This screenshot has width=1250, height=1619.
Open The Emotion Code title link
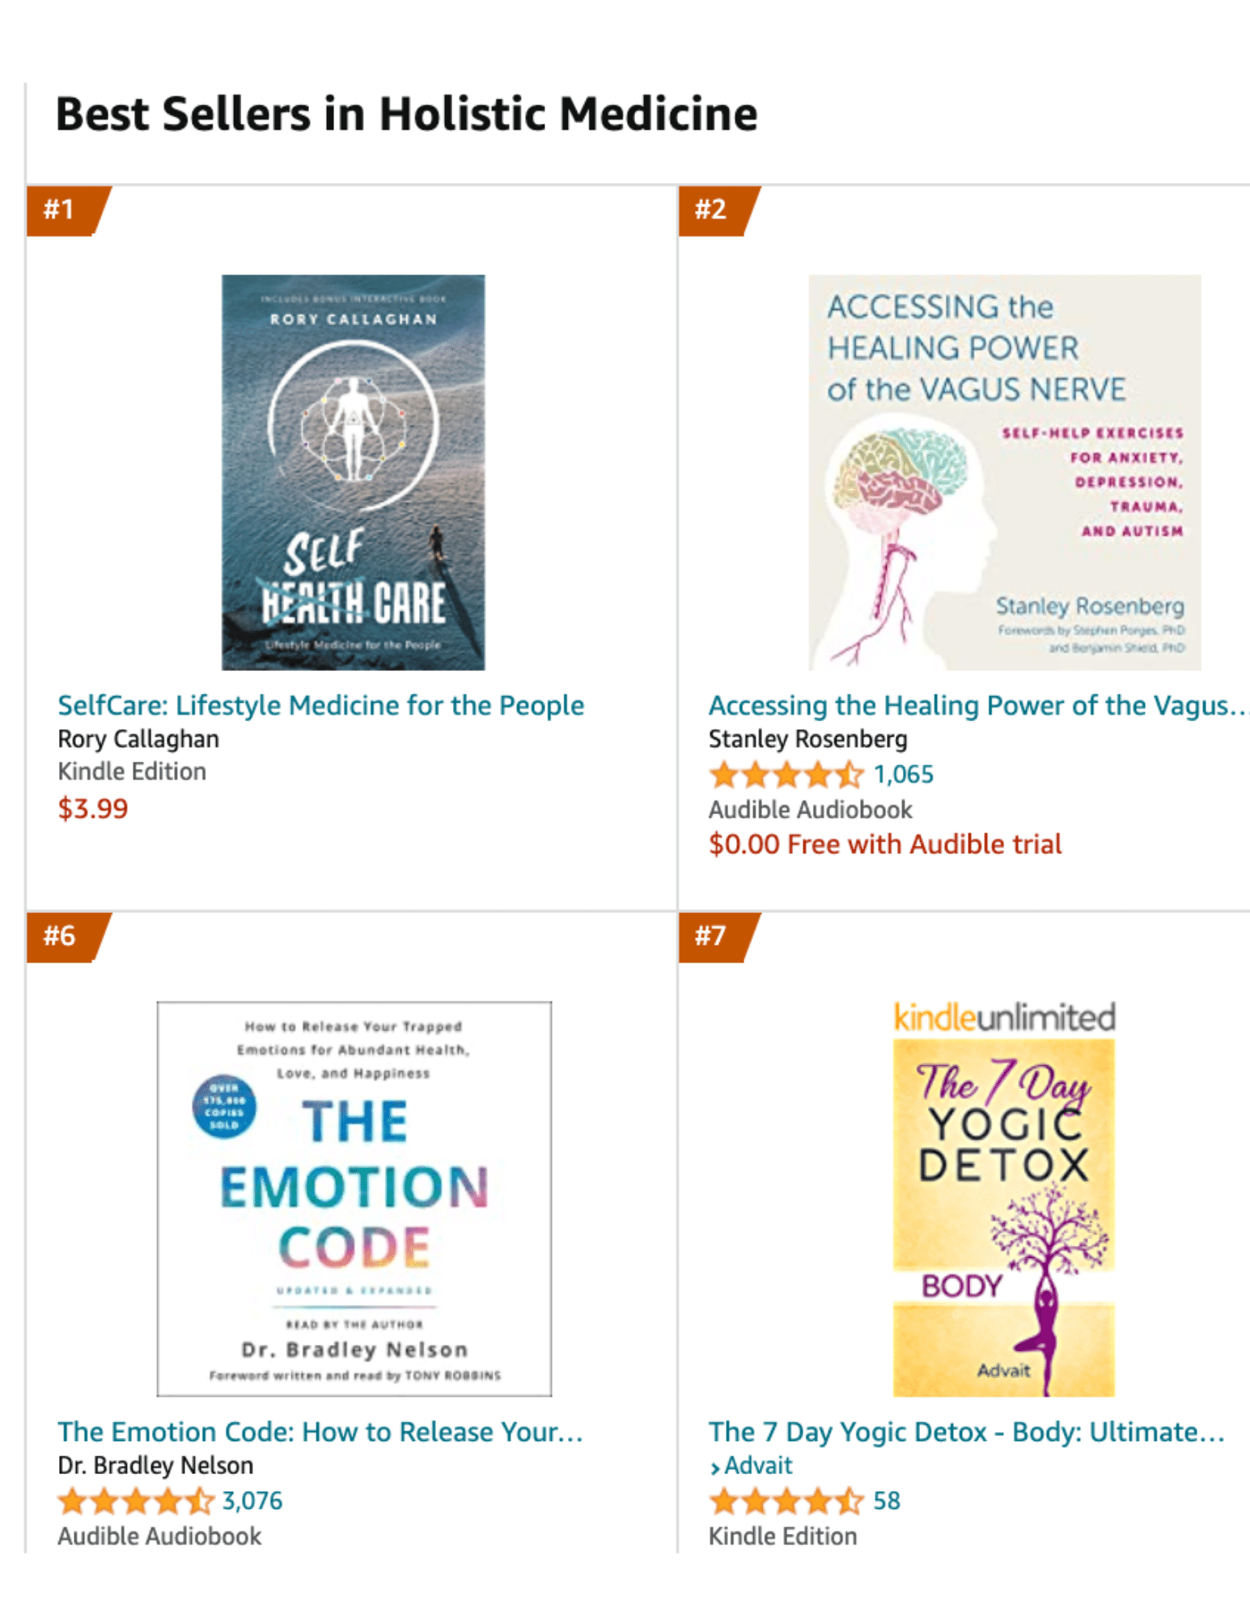click(320, 1432)
